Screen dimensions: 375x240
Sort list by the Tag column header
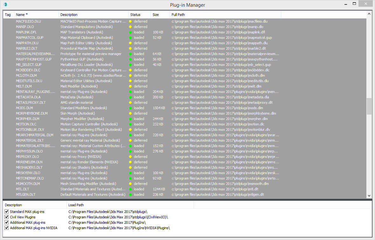[x=9, y=15]
